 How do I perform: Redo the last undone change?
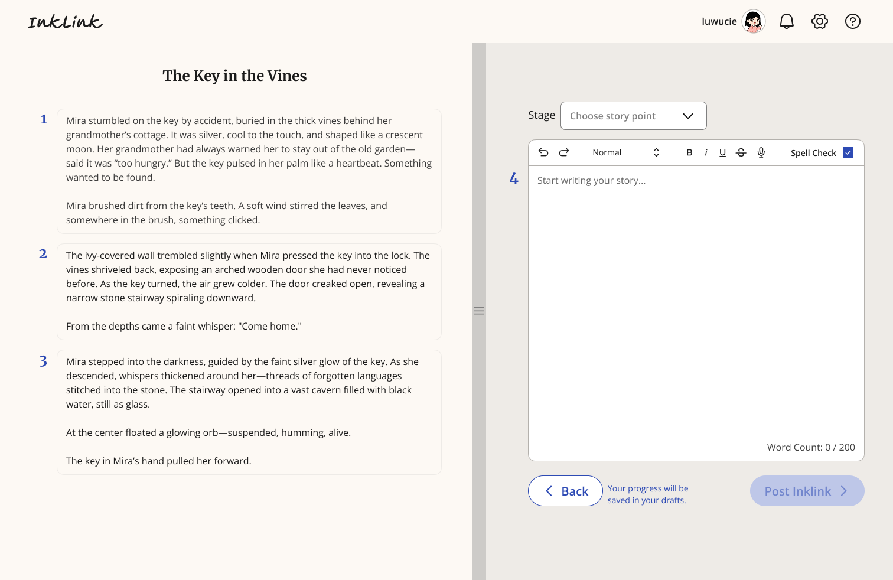point(563,152)
